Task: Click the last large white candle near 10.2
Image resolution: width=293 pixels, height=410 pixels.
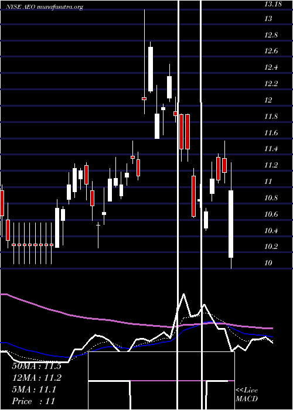Action: pos(231,224)
